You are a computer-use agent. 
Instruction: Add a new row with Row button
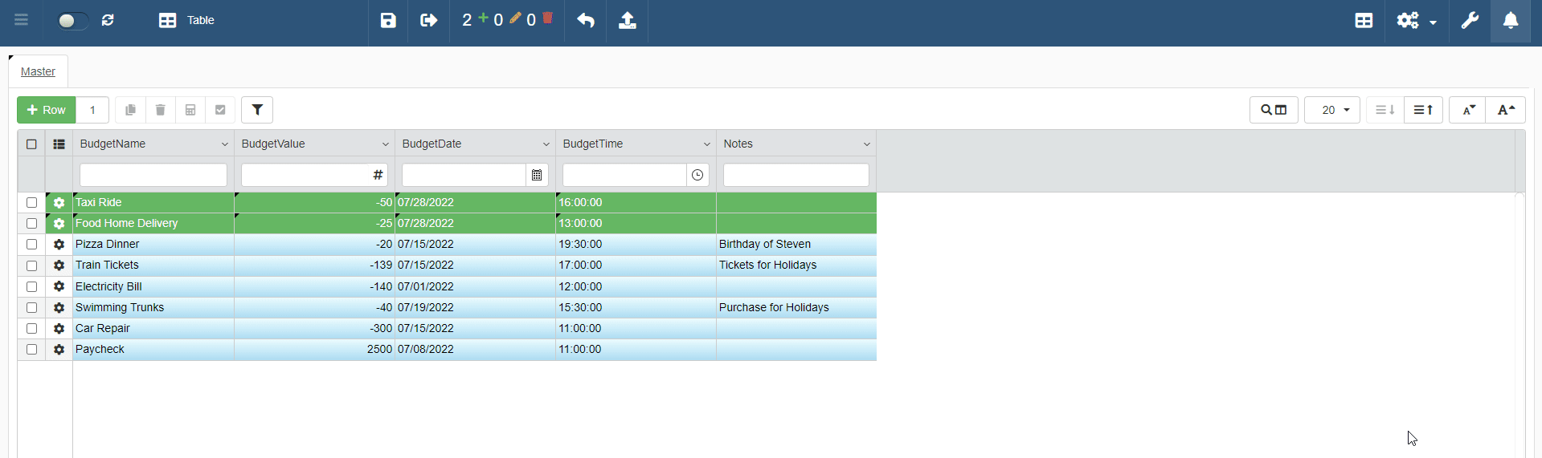pos(47,110)
